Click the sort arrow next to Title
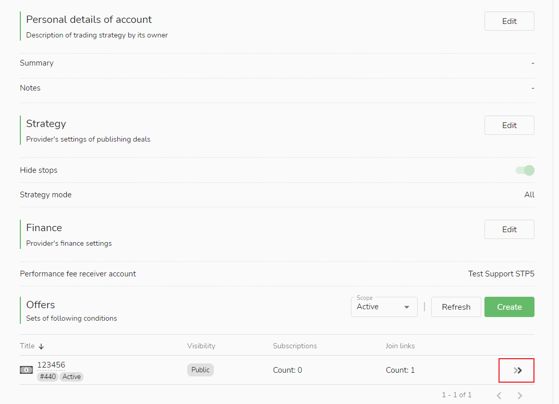Viewport: 559px width, 404px height. point(41,346)
